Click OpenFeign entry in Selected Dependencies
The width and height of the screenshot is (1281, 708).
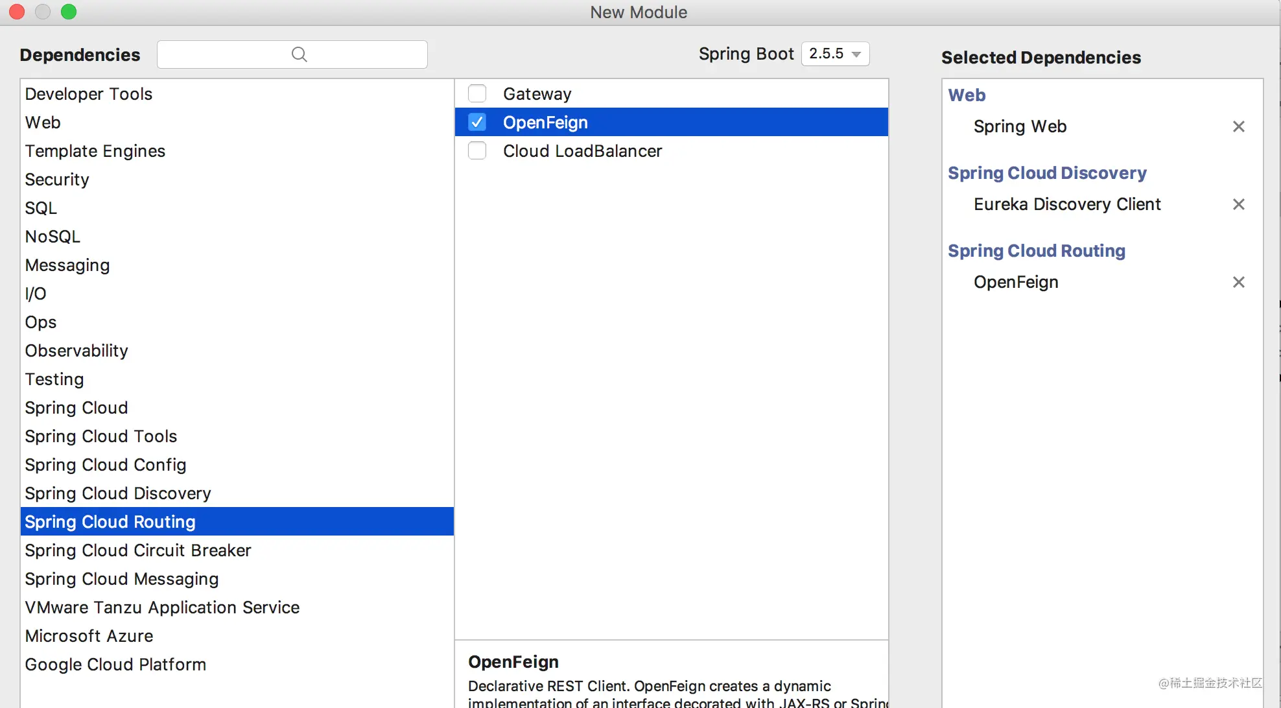coord(1016,282)
